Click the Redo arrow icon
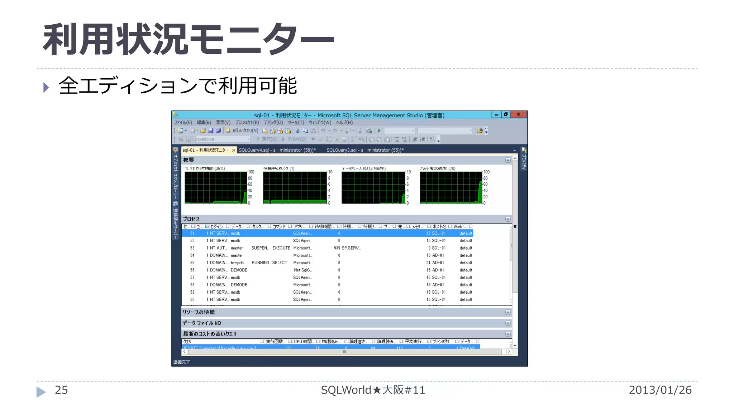This screenshot has width=734, height=412. [x=335, y=131]
